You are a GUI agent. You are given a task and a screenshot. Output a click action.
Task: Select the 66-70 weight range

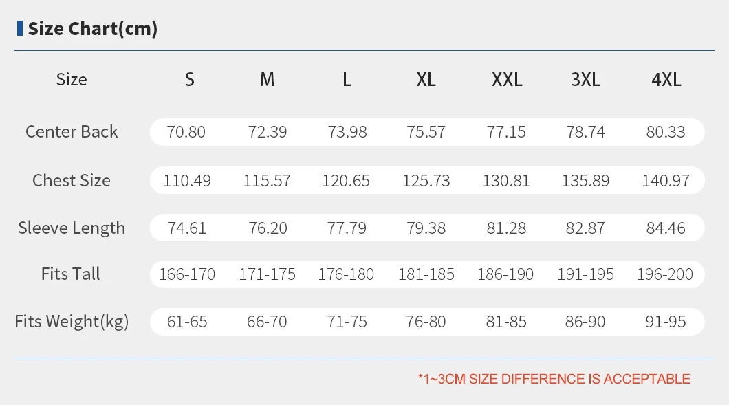(267, 321)
